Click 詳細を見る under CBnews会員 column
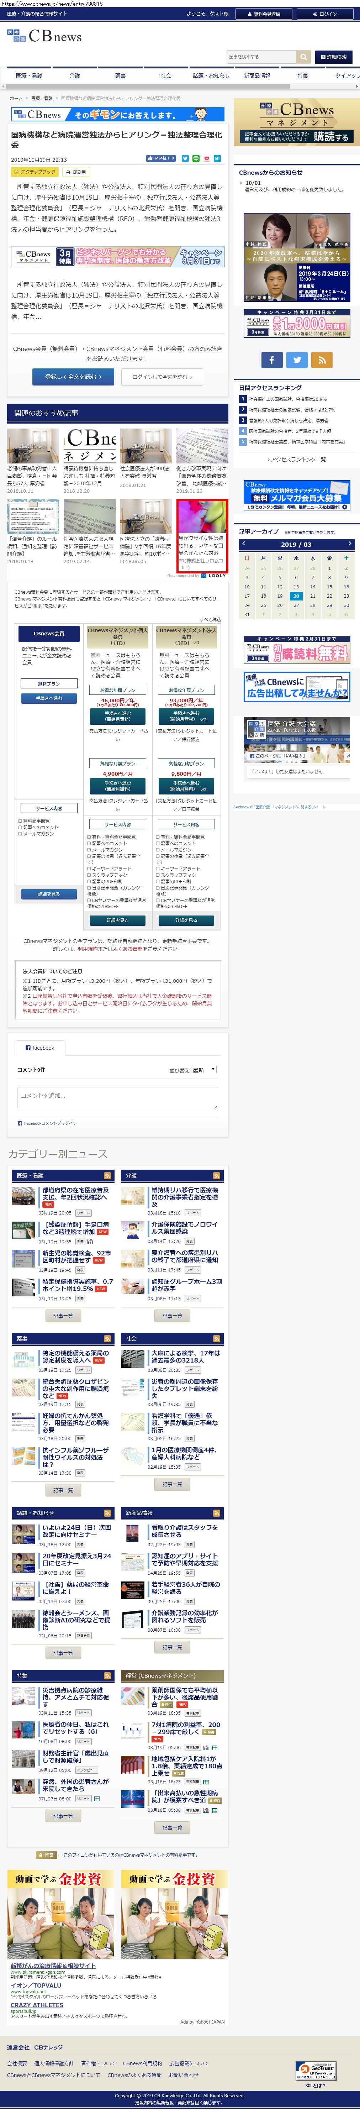This screenshot has width=360, height=2109. pos(49,894)
